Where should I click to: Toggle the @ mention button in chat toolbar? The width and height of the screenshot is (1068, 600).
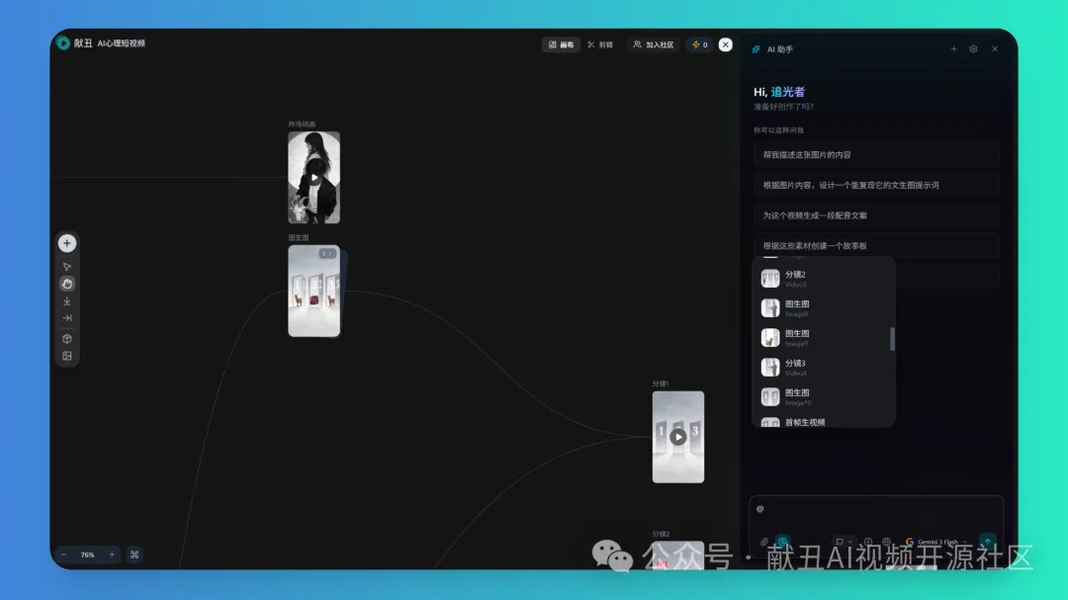[782, 542]
